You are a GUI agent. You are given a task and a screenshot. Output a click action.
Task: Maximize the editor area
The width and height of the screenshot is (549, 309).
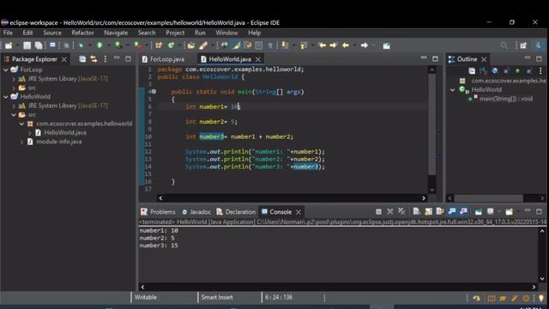pos(435,58)
